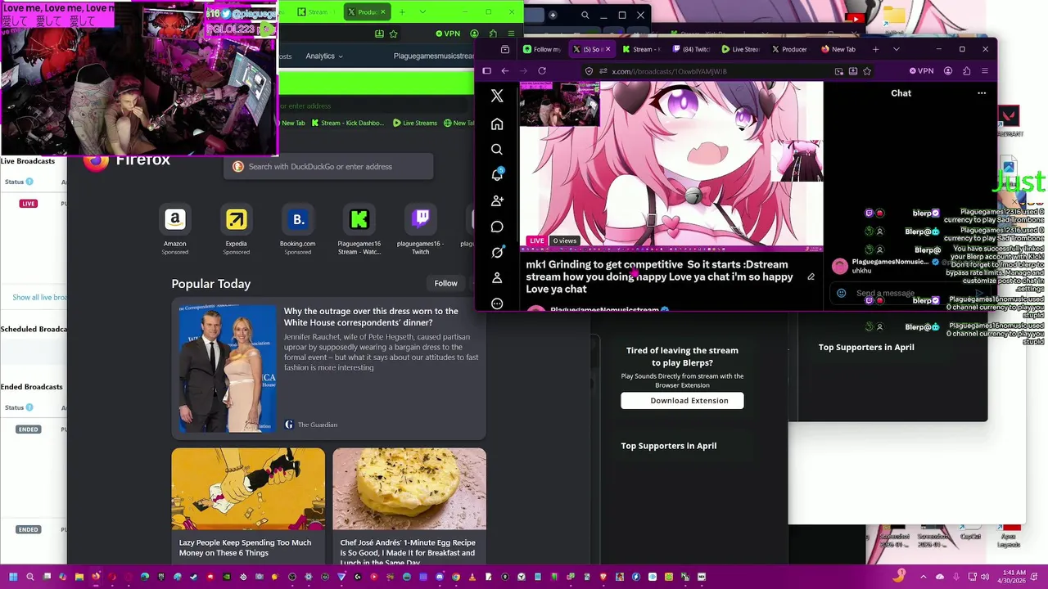
Task: Open White House correspondents dress article
Action: point(328,368)
